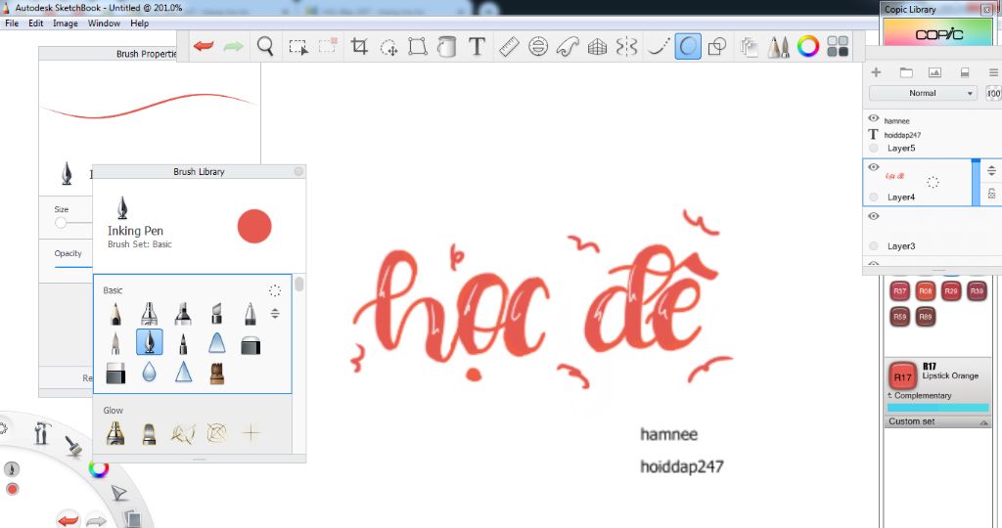Click the Layer4 reorder arrows handle
1002x528 pixels.
pyautogui.click(x=991, y=170)
